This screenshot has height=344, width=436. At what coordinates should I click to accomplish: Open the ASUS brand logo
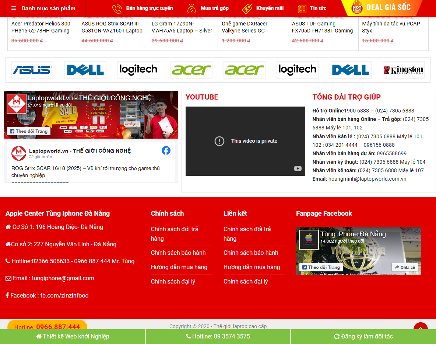32,70
